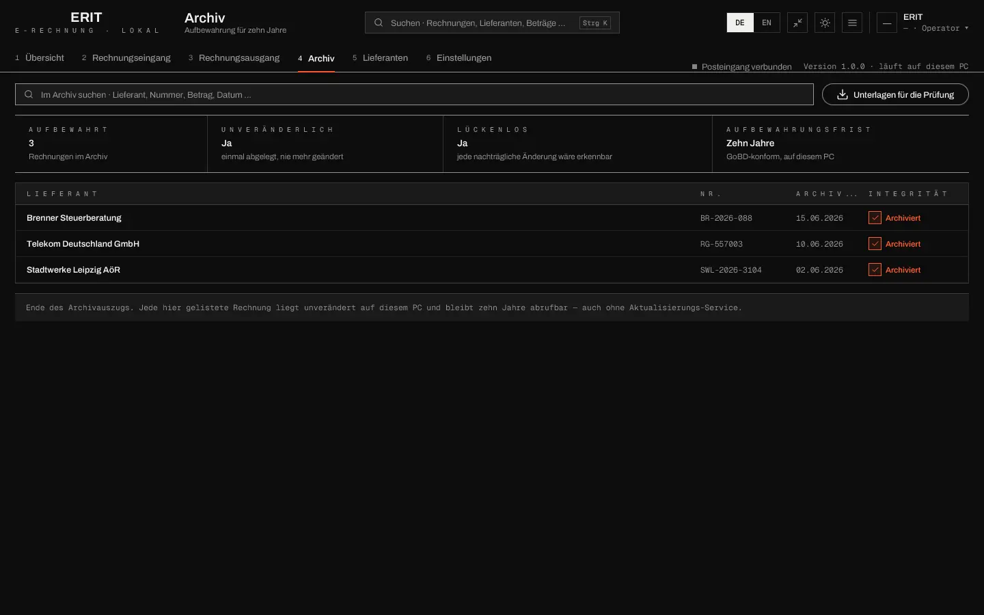Switch language to DE

click(x=740, y=23)
